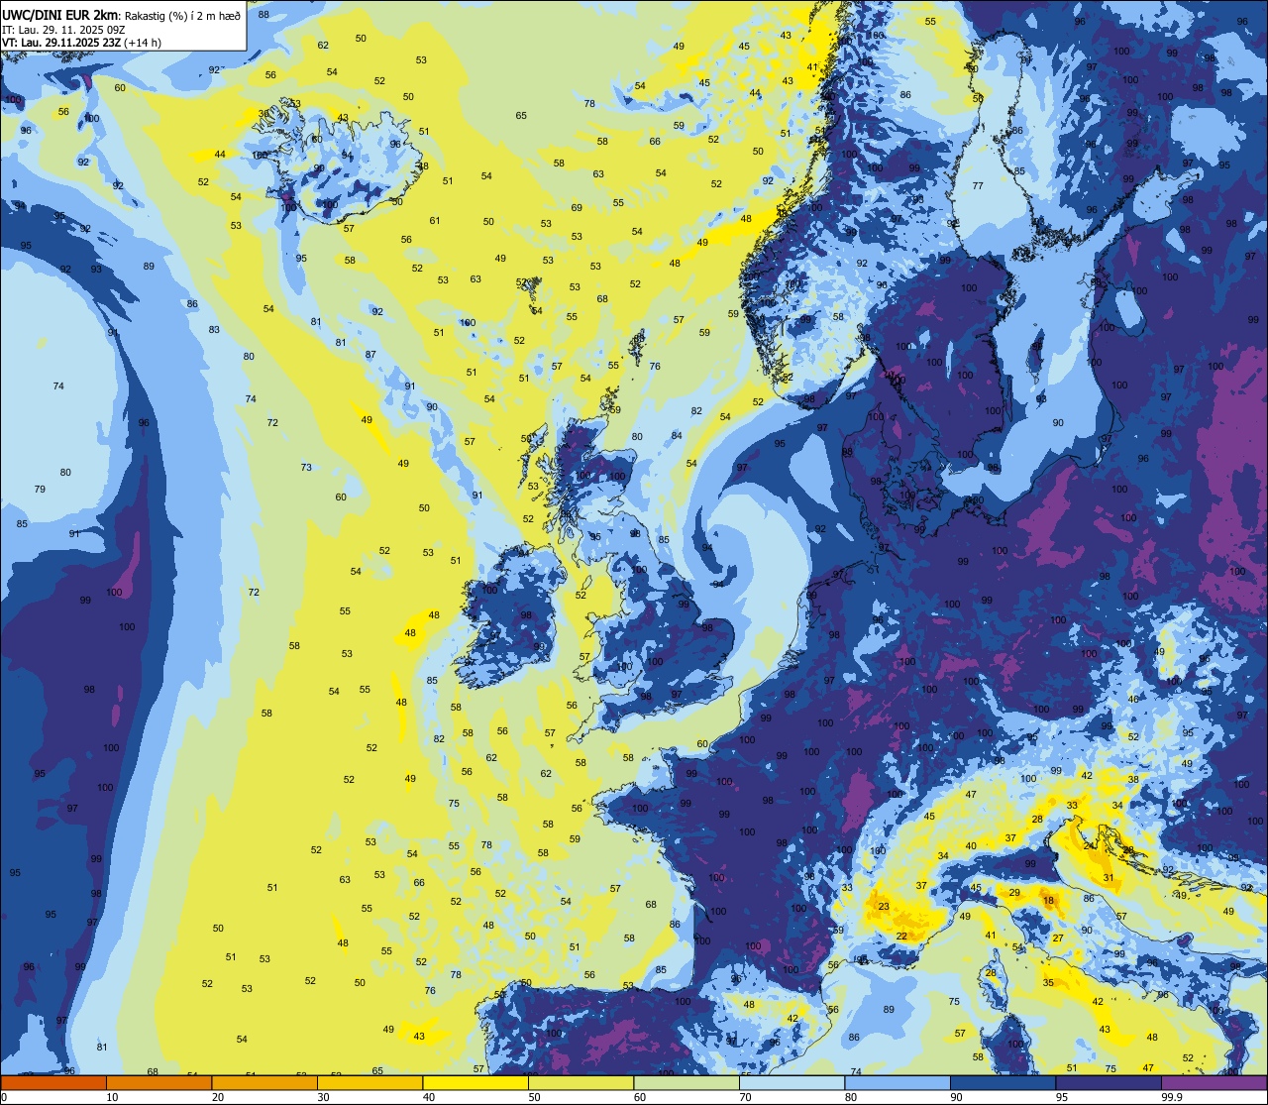The width and height of the screenshot is (1268, 1105).
Task: Click the 'Rakastig (%) í 2 m hæð' label
Action: click(x=183, y=14)
